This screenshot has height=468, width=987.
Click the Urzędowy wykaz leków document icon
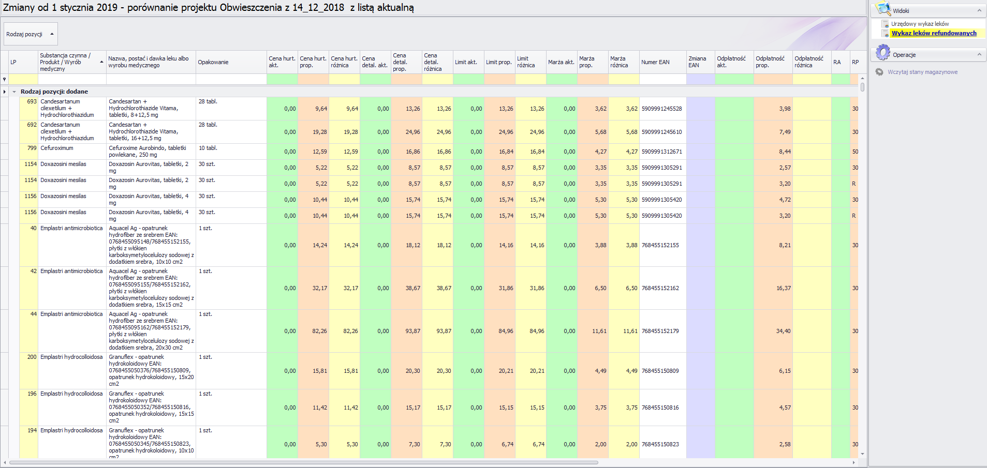tap(886, 24)
